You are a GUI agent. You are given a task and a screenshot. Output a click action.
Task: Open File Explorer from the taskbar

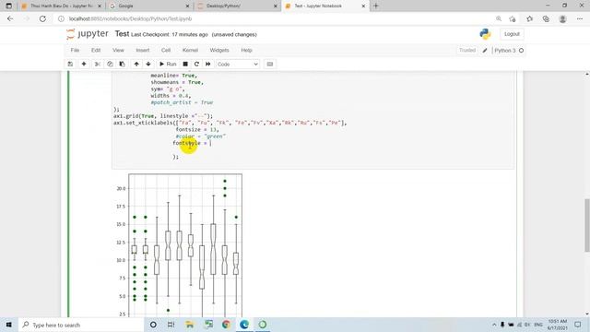189,325
